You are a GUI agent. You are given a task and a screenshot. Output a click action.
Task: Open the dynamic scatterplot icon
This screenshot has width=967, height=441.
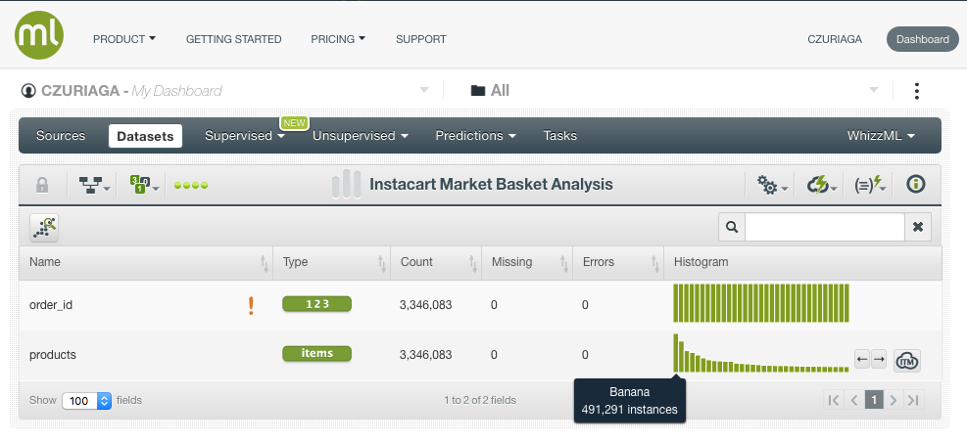44,227
